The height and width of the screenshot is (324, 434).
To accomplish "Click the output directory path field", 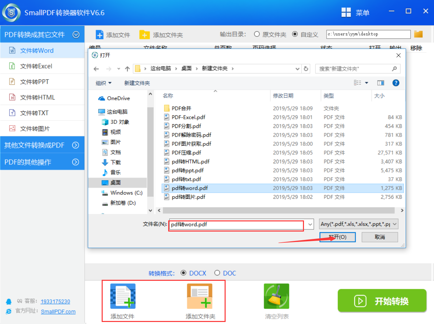I will [368, 34].
